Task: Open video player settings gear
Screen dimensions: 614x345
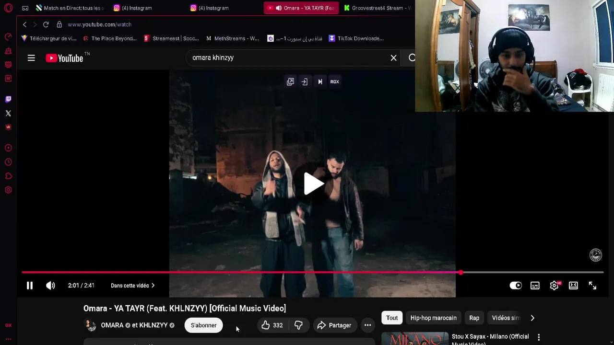Action: tap(554, 286)
